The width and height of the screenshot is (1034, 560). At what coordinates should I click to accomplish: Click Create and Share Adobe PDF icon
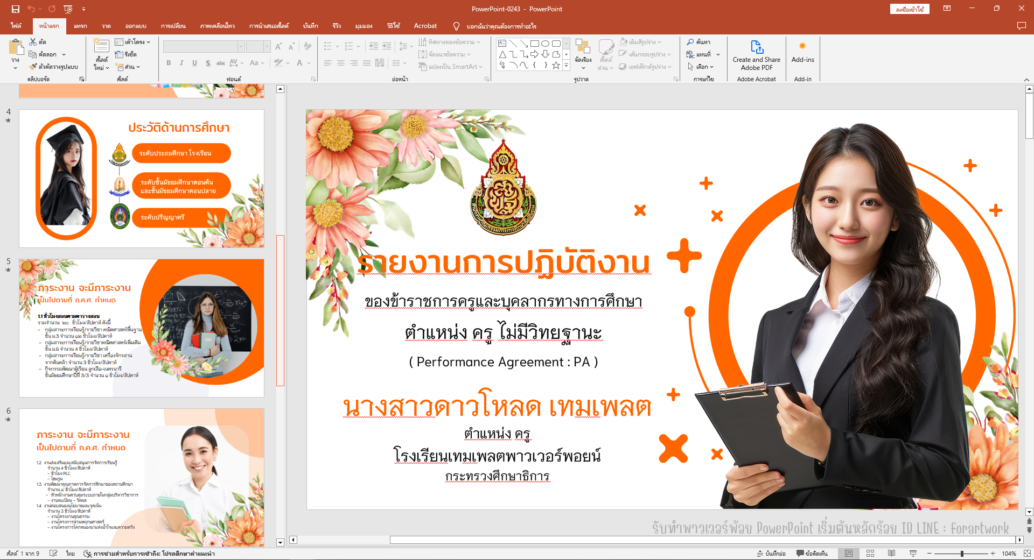[757, 47]
